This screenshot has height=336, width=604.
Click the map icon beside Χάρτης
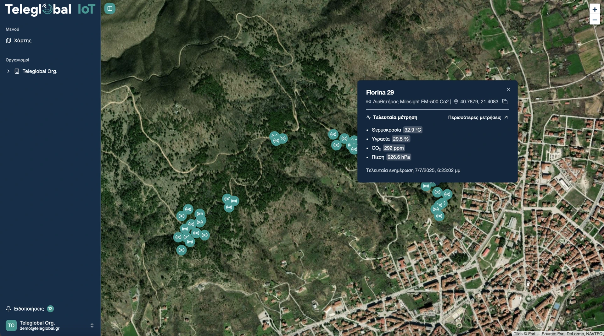pyautogui.click(x=8, y=41)
